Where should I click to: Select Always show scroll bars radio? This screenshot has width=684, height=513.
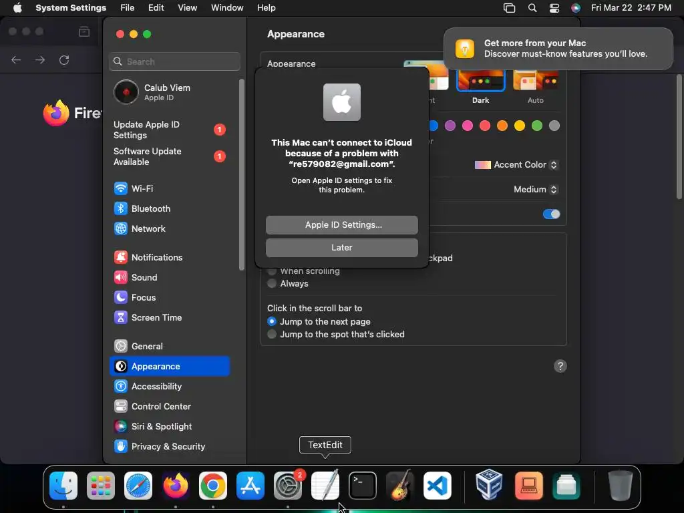[272, 283]
